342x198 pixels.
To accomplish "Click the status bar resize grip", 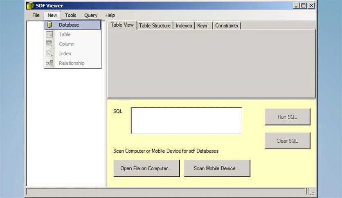I will point(312,192).
